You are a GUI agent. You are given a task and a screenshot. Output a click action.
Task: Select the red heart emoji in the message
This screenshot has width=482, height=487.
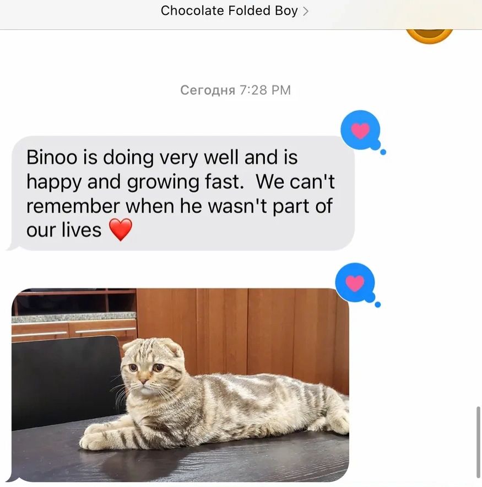click(121, 229)
